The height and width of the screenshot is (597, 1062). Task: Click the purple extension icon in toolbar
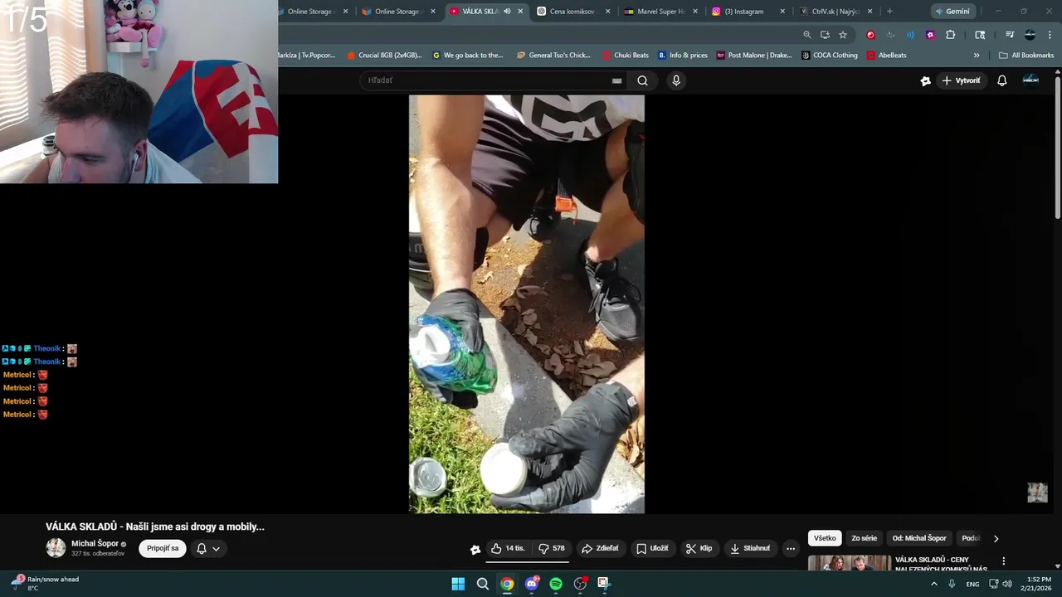pyautogui.click(x=930, y=35)
